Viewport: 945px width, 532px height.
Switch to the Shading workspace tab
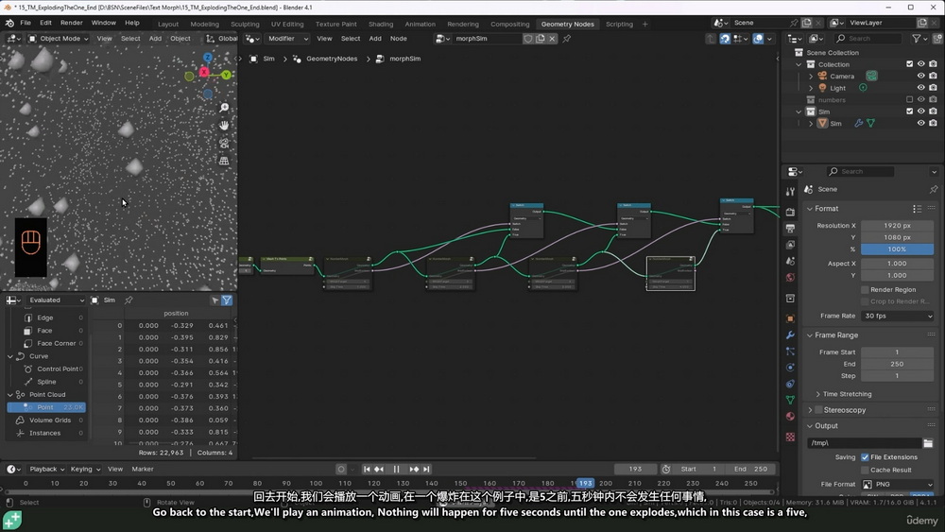[x=381, y=25]
